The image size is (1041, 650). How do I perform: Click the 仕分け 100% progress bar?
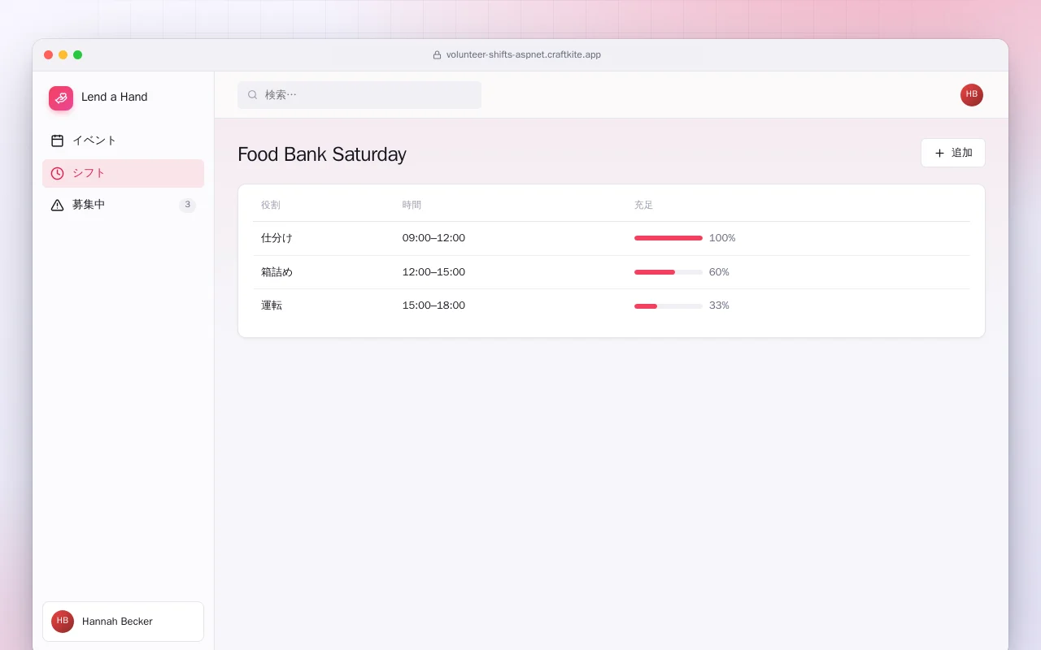(x=669, y=238)
